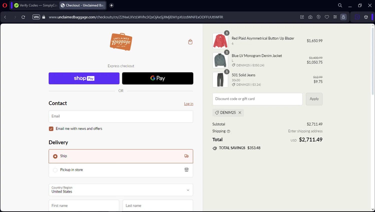This screenshot has height=212, width=375.
Task: Open the shopping bag cart icon
Action: coord(190,42)
